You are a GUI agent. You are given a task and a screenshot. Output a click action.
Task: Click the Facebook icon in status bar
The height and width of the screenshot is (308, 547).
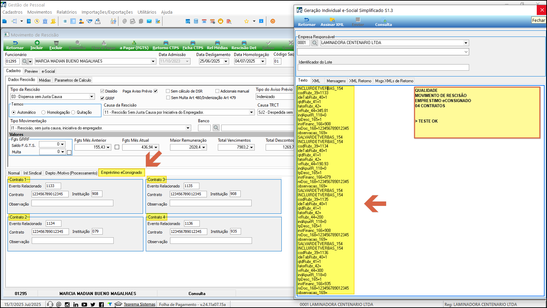[101, 304]
